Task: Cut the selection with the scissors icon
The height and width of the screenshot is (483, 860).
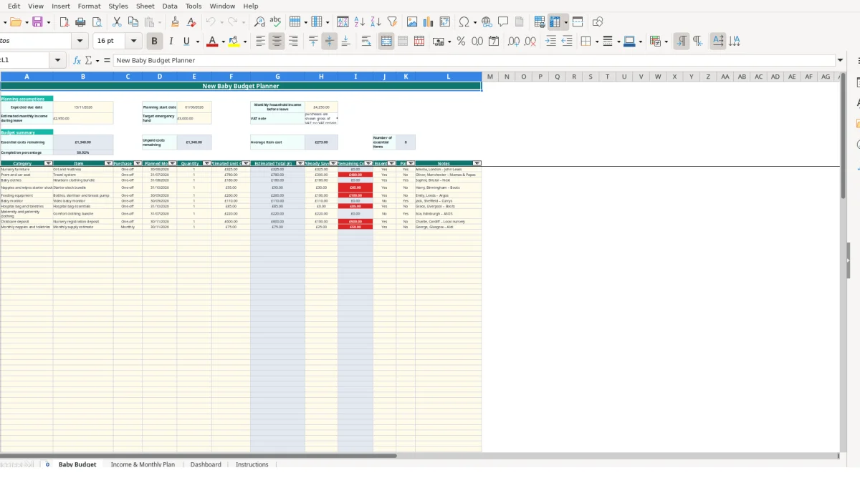Action: click(x=117, y=22)
